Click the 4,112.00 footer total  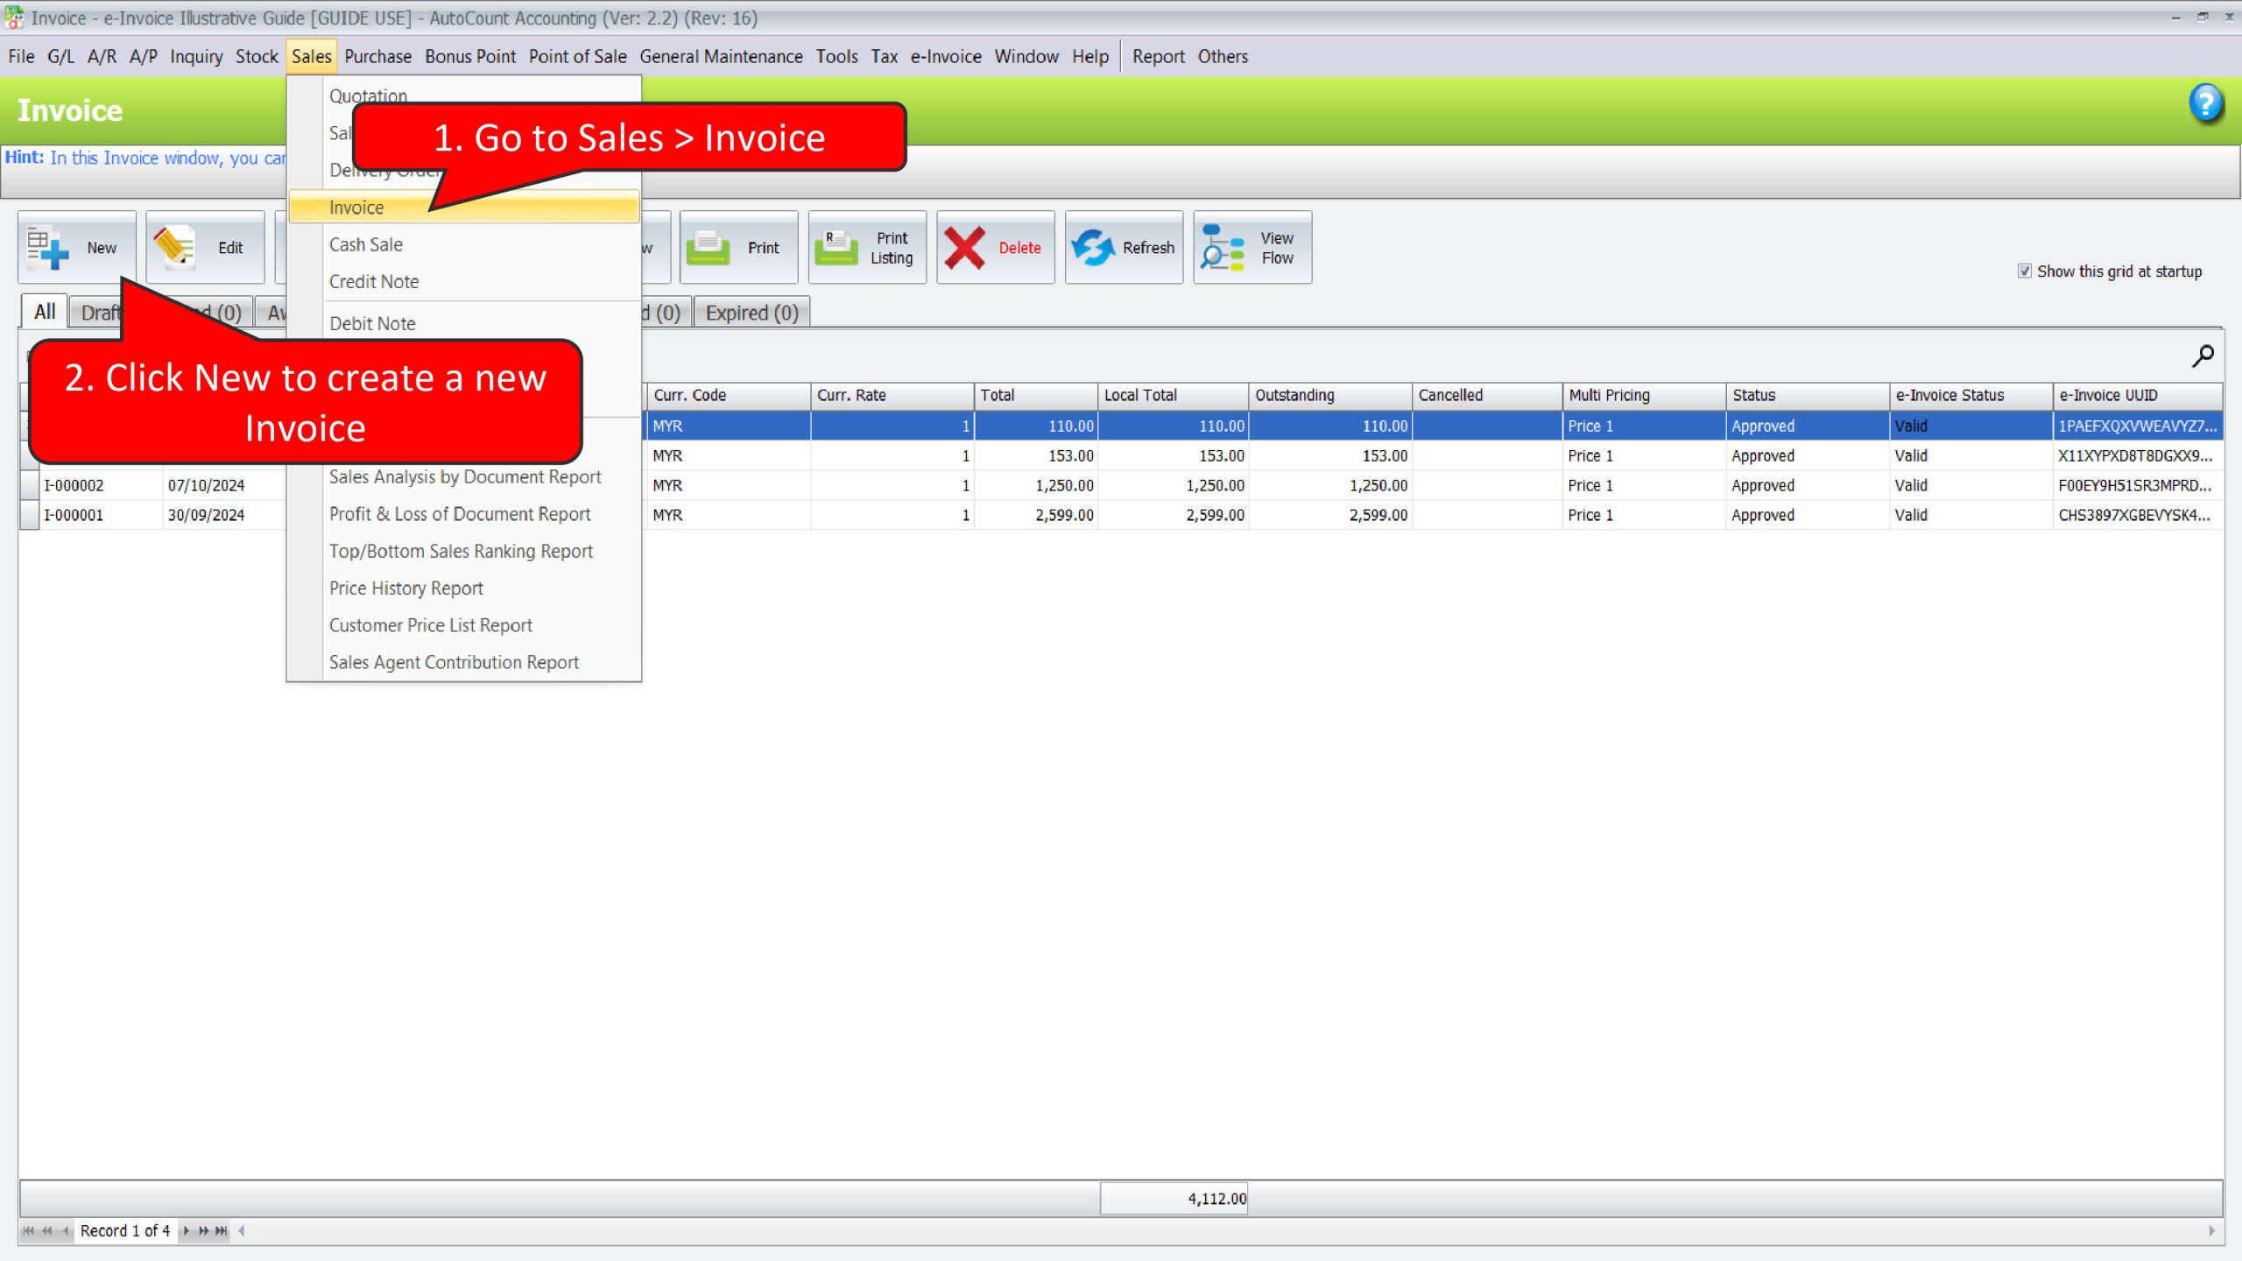coord(1174,1199)
